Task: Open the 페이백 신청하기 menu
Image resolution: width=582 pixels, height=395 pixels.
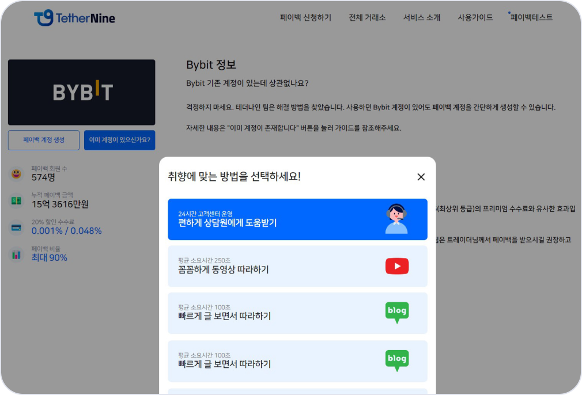Action: pyautogui.click(x=305, y=18)
